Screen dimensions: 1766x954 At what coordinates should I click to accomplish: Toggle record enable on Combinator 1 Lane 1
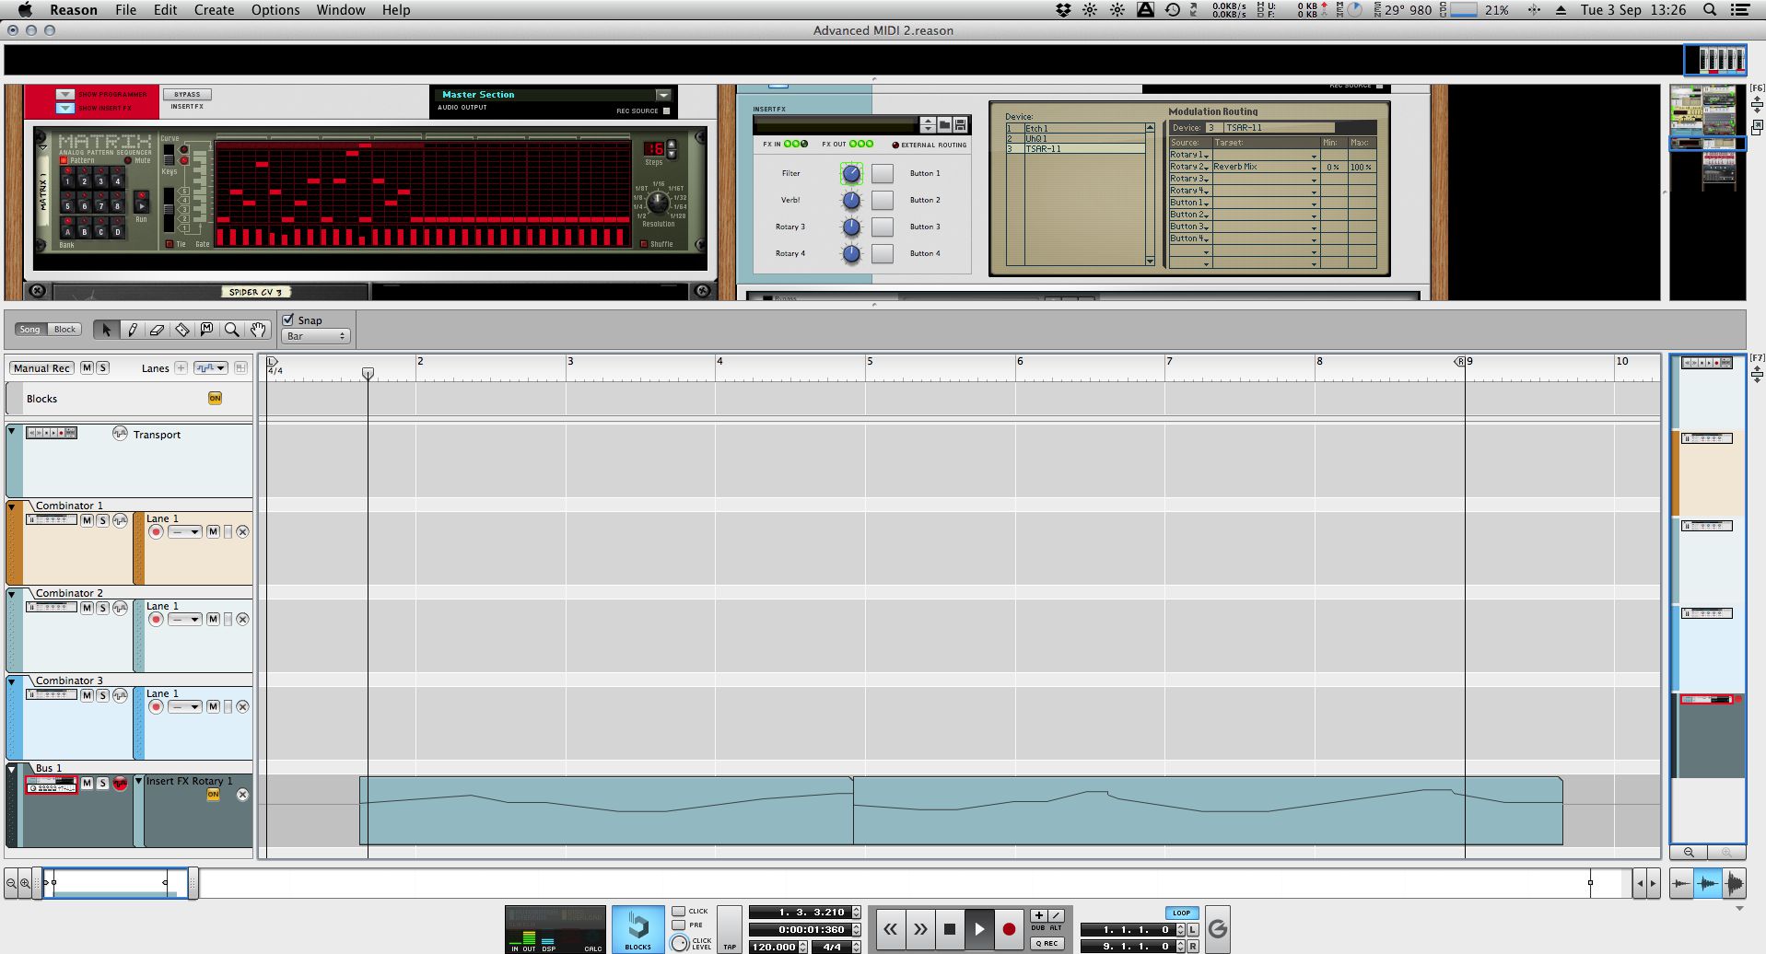[156, 531]
